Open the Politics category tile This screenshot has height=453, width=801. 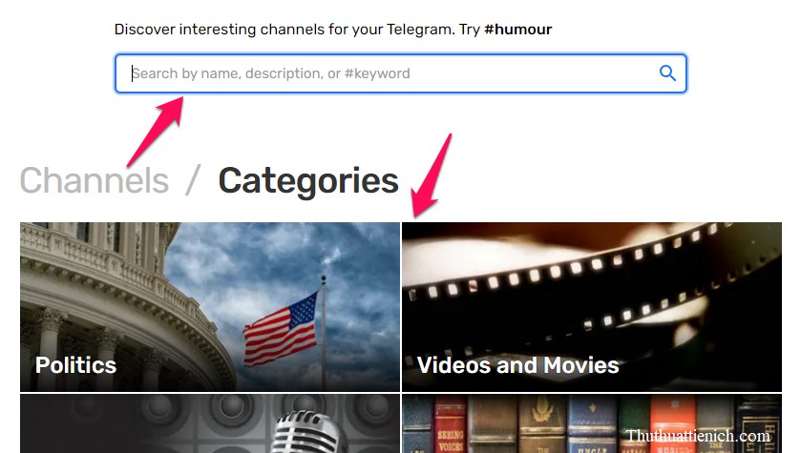(210, 306)
